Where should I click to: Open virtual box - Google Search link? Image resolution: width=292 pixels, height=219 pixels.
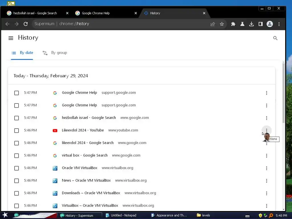click(x=84, y=155)
